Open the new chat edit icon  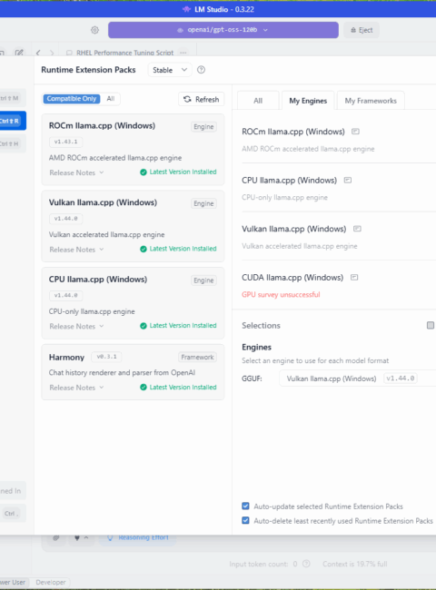tap(19, 53)
